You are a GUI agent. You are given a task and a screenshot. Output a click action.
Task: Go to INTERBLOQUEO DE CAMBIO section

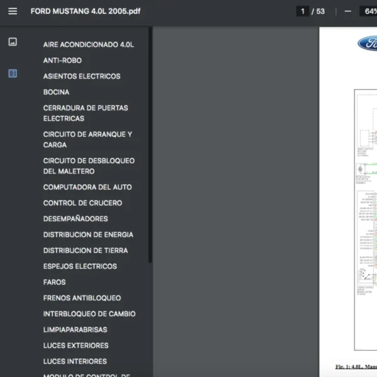[89, 314]
